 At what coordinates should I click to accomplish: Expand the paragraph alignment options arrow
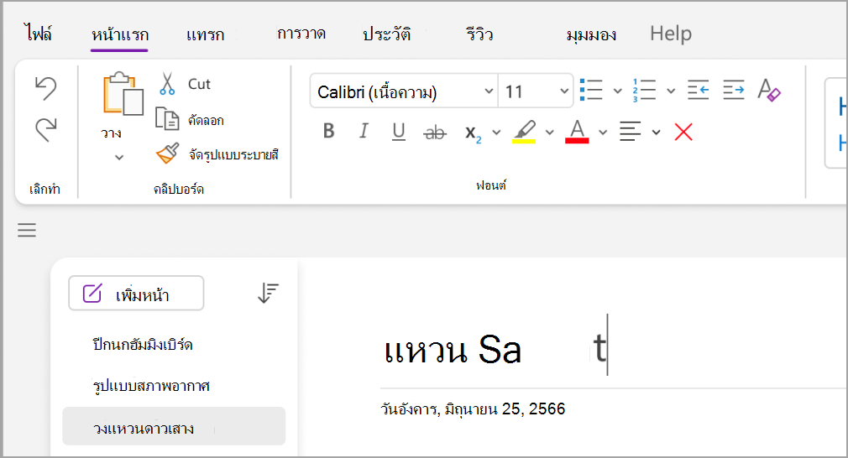point(656,133)
